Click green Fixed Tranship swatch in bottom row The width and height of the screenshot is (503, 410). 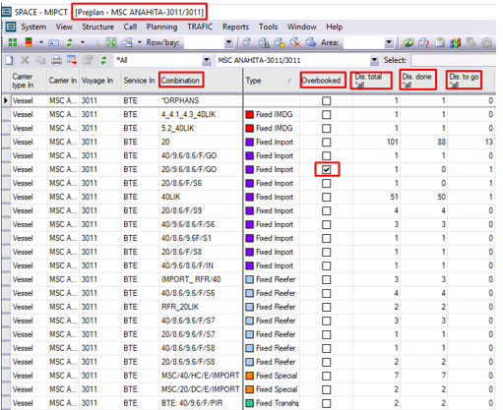[250, 403]
